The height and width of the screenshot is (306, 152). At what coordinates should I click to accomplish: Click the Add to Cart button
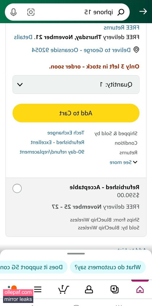tap(76, 113)
